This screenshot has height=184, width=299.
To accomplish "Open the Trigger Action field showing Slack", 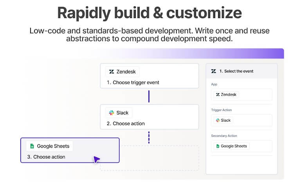I will 241,120.
